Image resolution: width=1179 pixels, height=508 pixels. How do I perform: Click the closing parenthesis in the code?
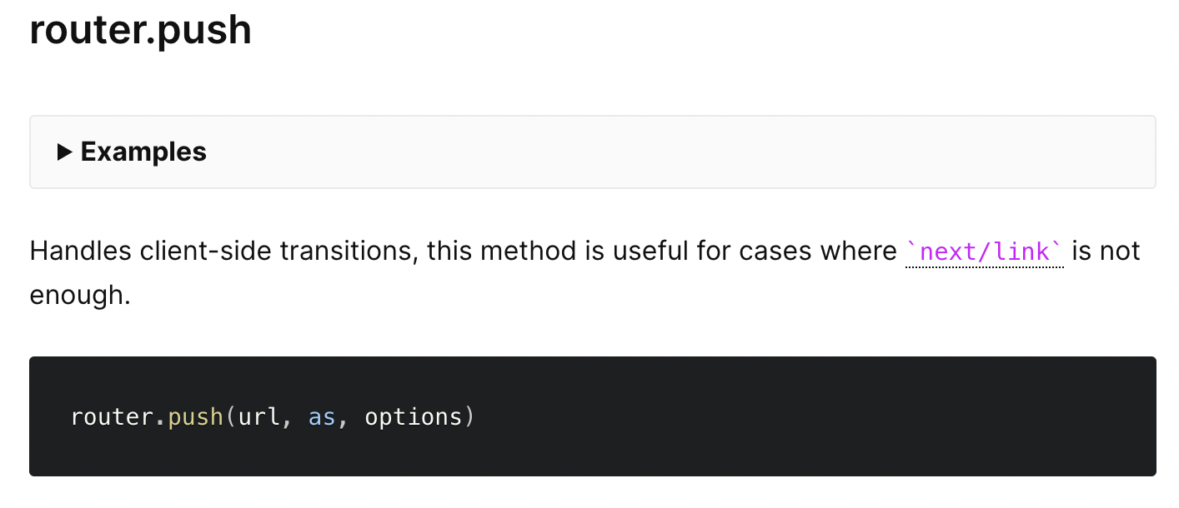tap(469, 416)
